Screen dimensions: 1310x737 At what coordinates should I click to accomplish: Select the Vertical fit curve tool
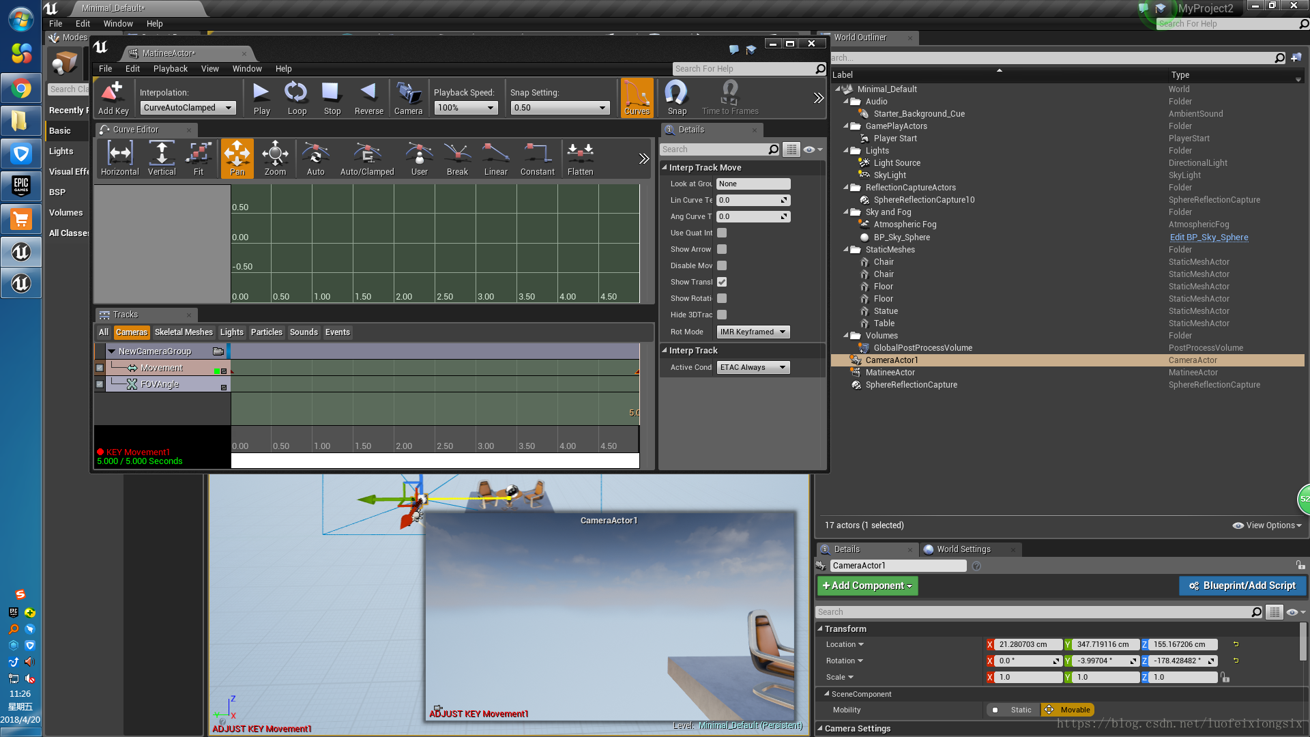pos(162,158)
